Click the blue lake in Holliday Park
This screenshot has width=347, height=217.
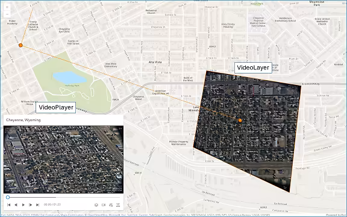(x=69, y=78)
